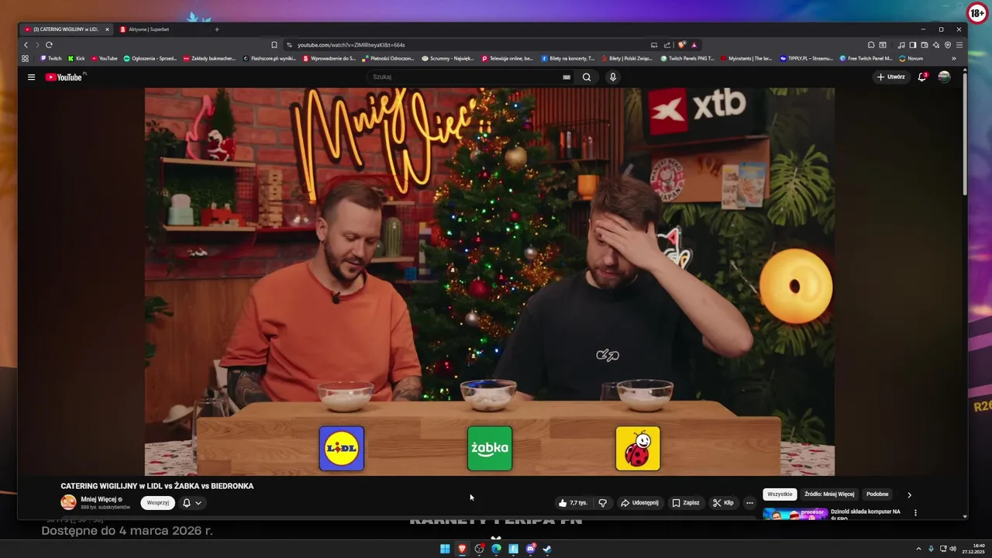Image resolution: width=992 pixels, height=558 pixels.
Task: Dislike the video with thumbs down
Action: (602, 503)
